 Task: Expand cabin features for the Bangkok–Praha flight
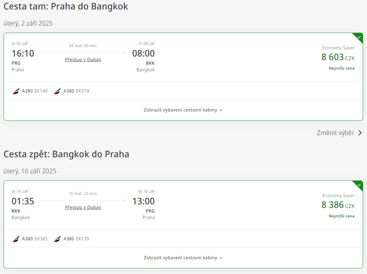click(183, 258)
